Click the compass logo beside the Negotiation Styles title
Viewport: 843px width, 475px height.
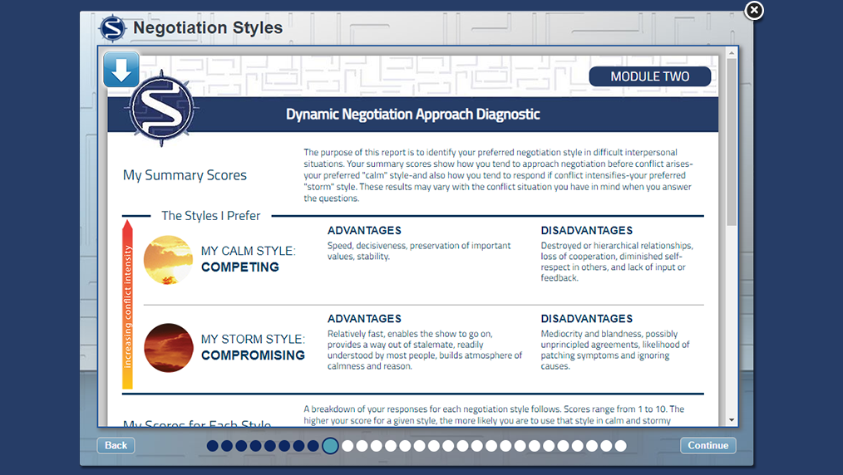click(112, 28)
